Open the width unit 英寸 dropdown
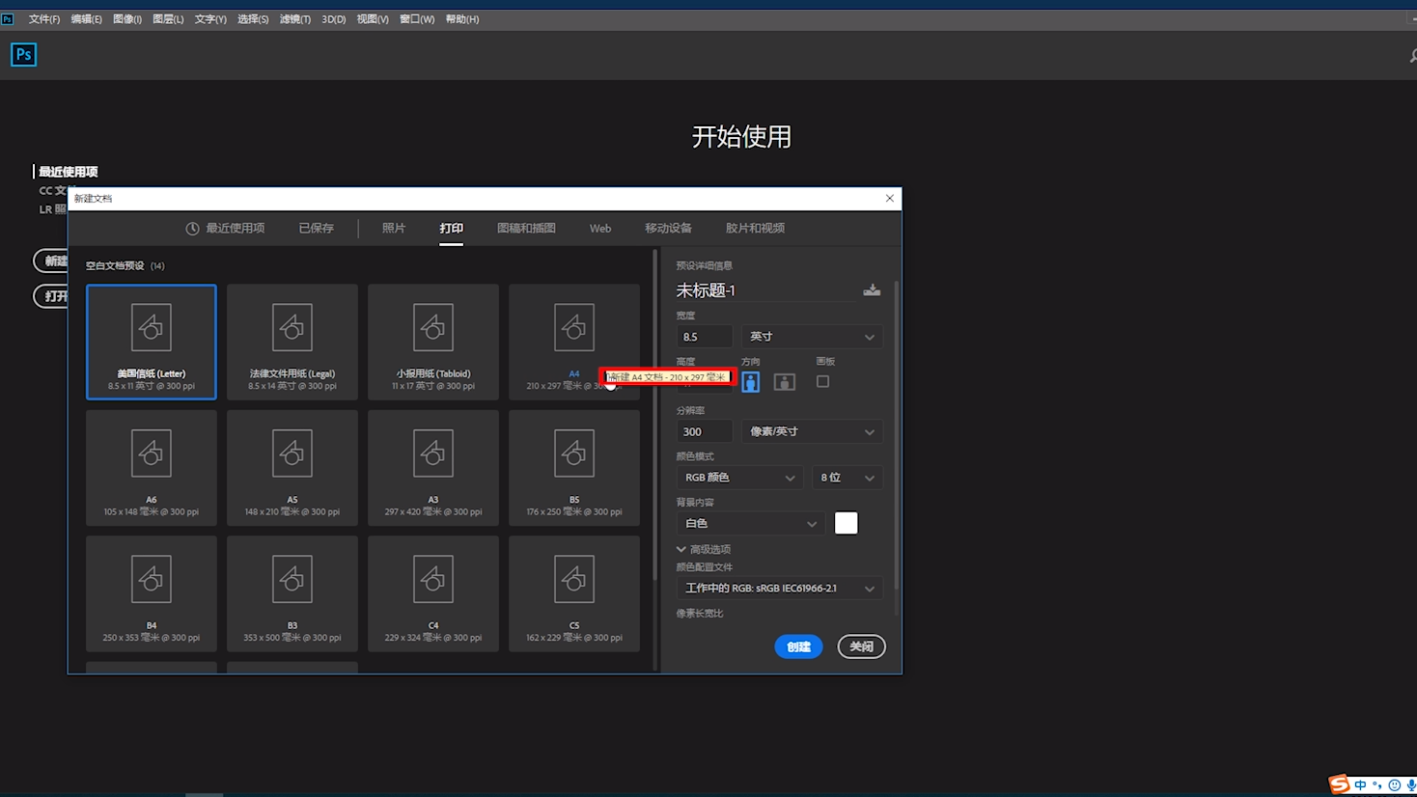1417x797 pixels. coord(812,337)
